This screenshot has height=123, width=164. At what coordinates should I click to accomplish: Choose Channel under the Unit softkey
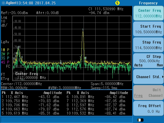point(156,96)
